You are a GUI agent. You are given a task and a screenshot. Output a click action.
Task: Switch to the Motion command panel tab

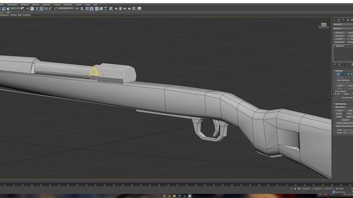[347, 20]
